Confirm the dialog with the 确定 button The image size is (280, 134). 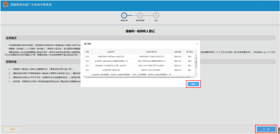[193, 84]
